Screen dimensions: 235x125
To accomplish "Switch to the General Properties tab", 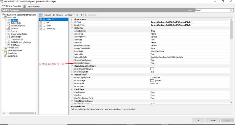I will click(12, 6).
